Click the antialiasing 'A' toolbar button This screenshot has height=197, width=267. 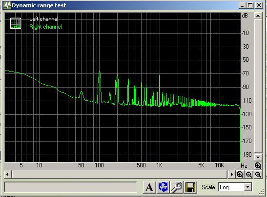[x=149, y=187]
